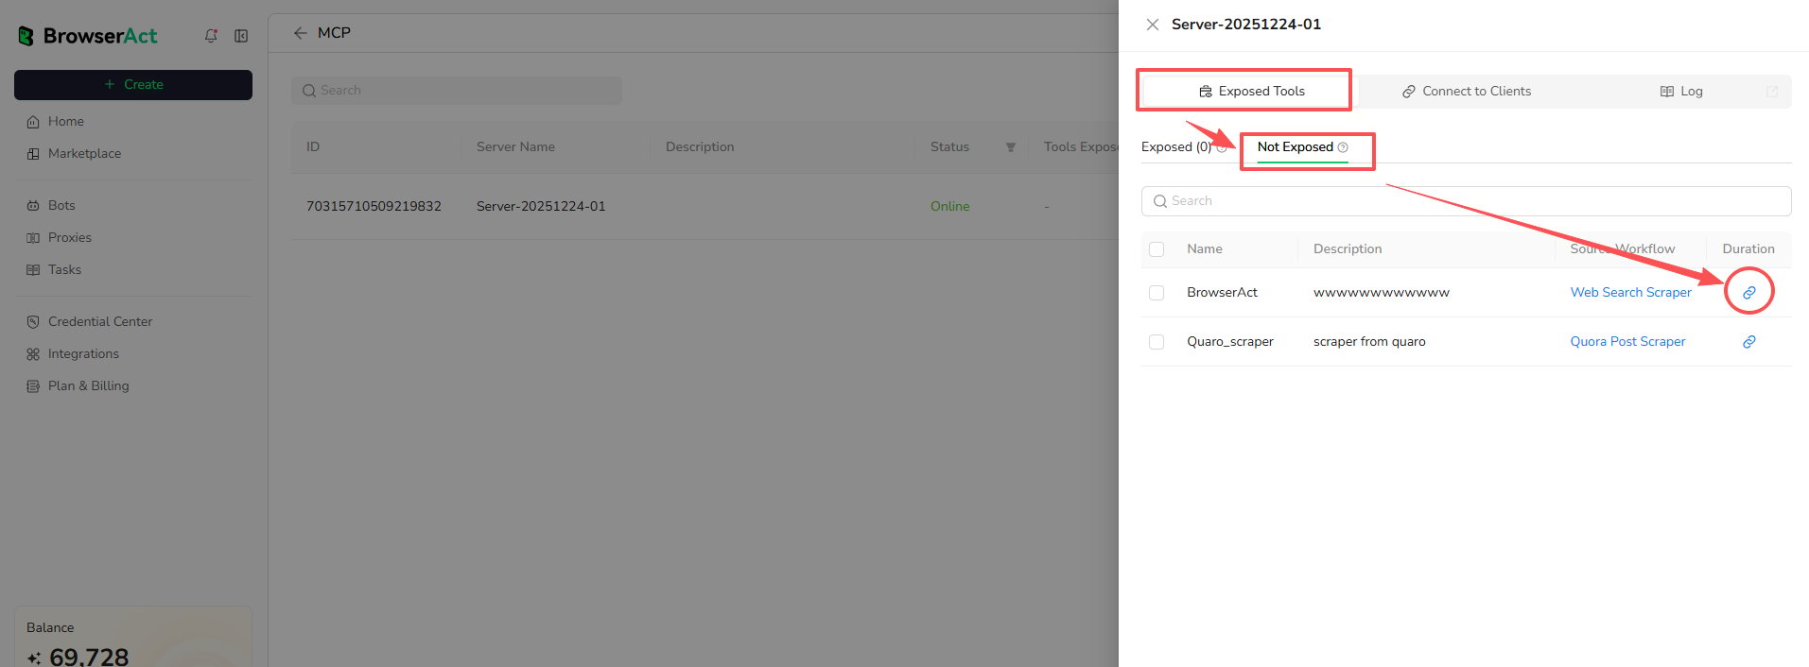Open the Web Search Scraper workflow link
Screen dimensions: 1809x667
(x=1630, y=292)
